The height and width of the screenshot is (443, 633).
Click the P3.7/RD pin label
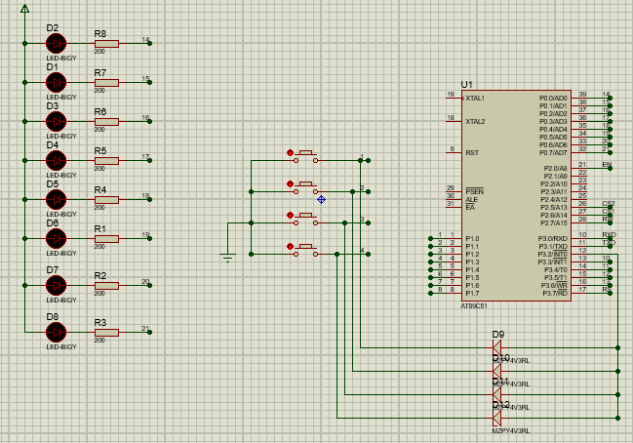(555, 293)
